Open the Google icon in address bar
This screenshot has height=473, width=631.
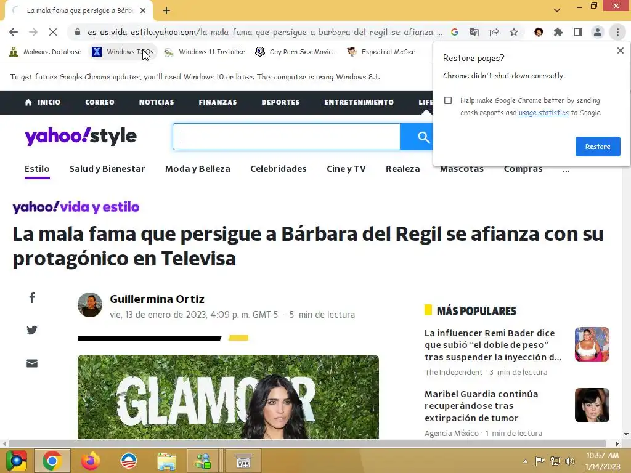pos(454,32)
